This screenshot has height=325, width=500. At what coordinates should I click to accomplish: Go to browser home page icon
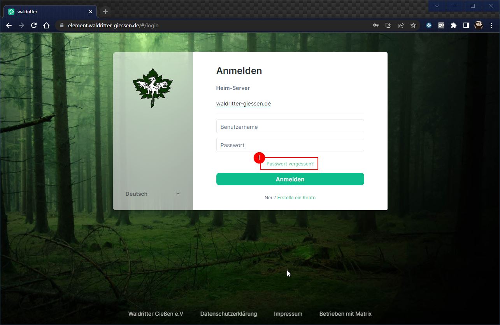pyautogui.click(x=46, y=26)
